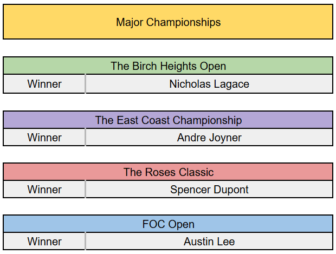Click blank row above The Birch Heights Open
336x254 pixels.
click(x=168, y=48)
